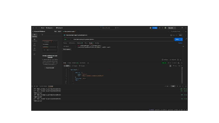Clear the console with the Clear button

click(173, 86)
